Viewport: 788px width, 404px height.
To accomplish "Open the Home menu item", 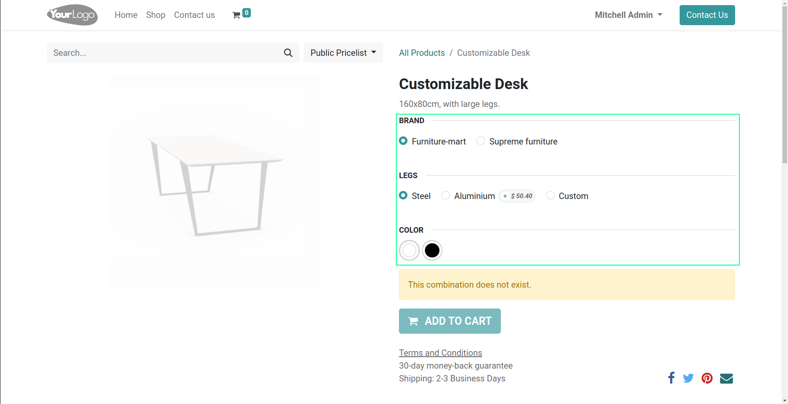I will coord(126,15).
